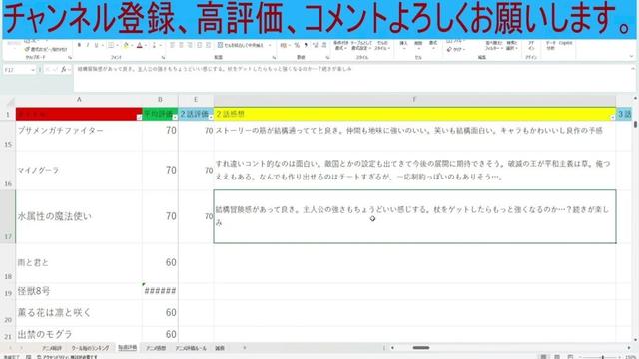Add a new sheet with plus button
Image resolution: width=639 pixels, height=359 pixels.
point(244,348)
